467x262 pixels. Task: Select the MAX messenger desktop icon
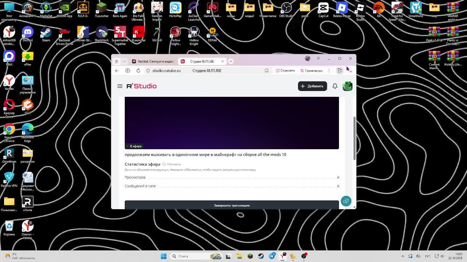point(9,59)
